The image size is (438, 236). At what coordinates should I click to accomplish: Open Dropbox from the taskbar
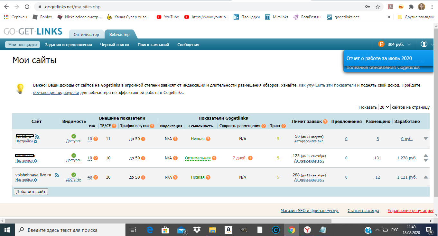click(x=197, y=230)
